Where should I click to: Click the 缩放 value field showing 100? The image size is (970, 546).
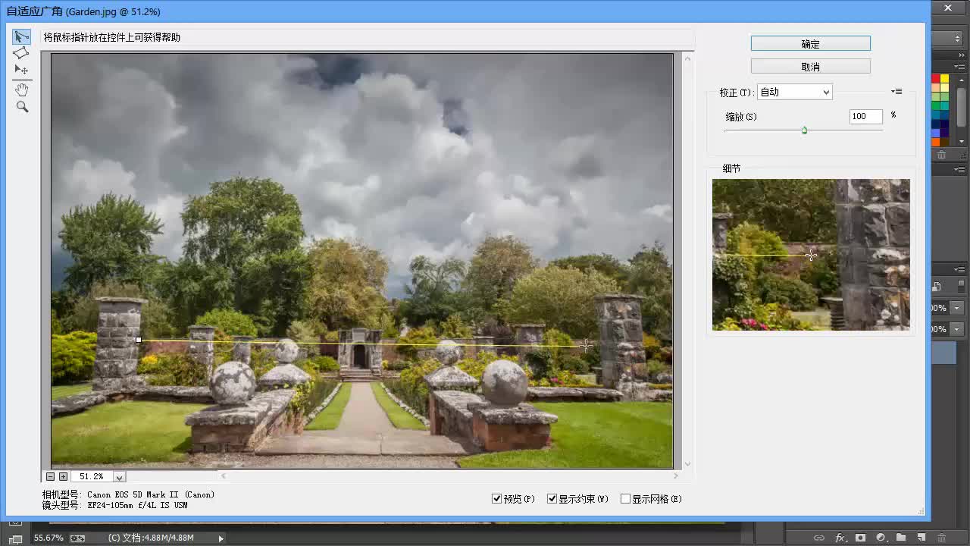pos(865,116)
